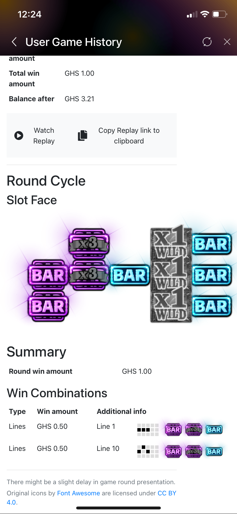Open the Font Awesome link
The height and width of the screenshot is (514, 237).
[x=78, y=493]
